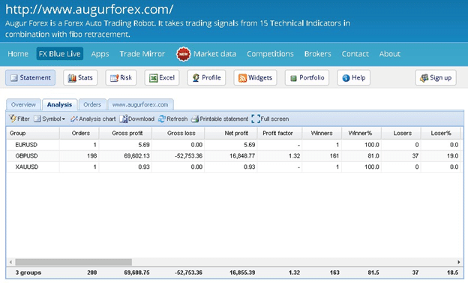Click the scrollbar right arrow
Viewport: 468px width, 283px height.
point(459,262)
